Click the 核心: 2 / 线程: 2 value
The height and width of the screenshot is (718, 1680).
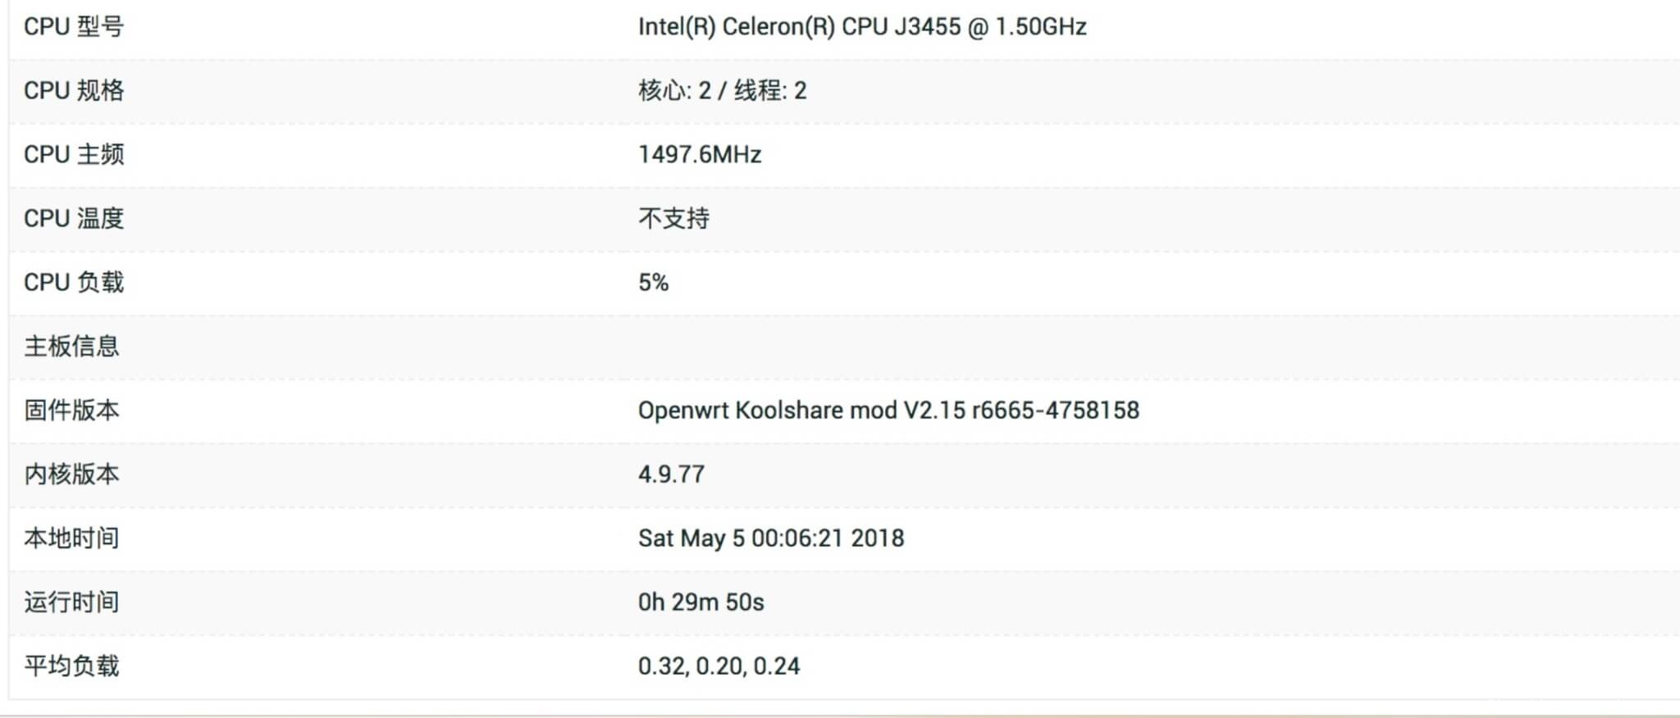[x=722, y=90]
